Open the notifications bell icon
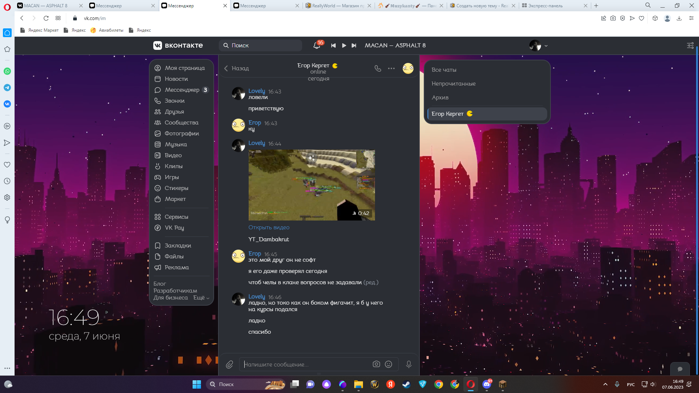 point(317,45)
